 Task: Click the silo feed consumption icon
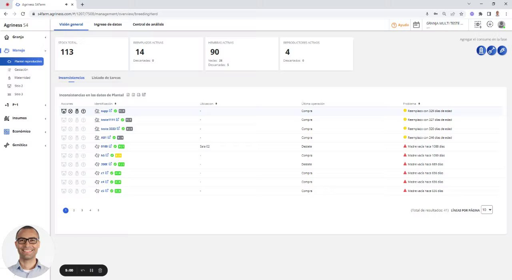pos(481,50)
